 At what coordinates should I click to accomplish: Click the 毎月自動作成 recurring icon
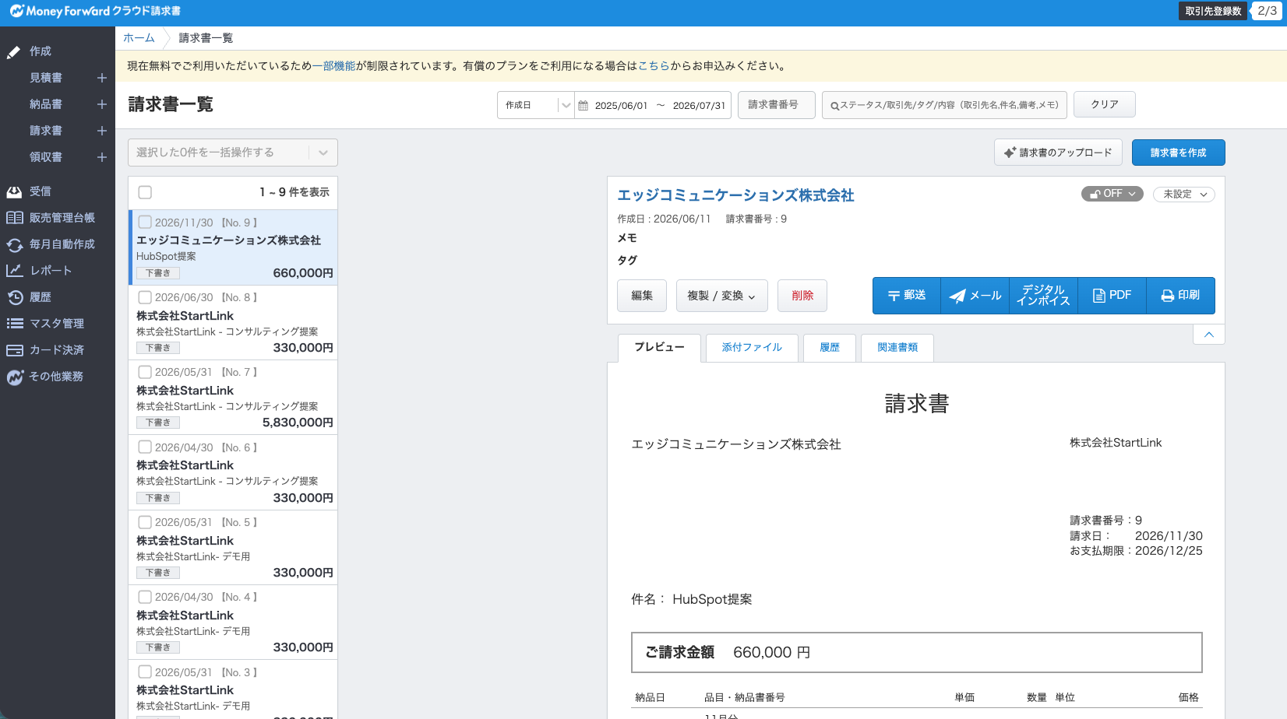coord(14,245)
